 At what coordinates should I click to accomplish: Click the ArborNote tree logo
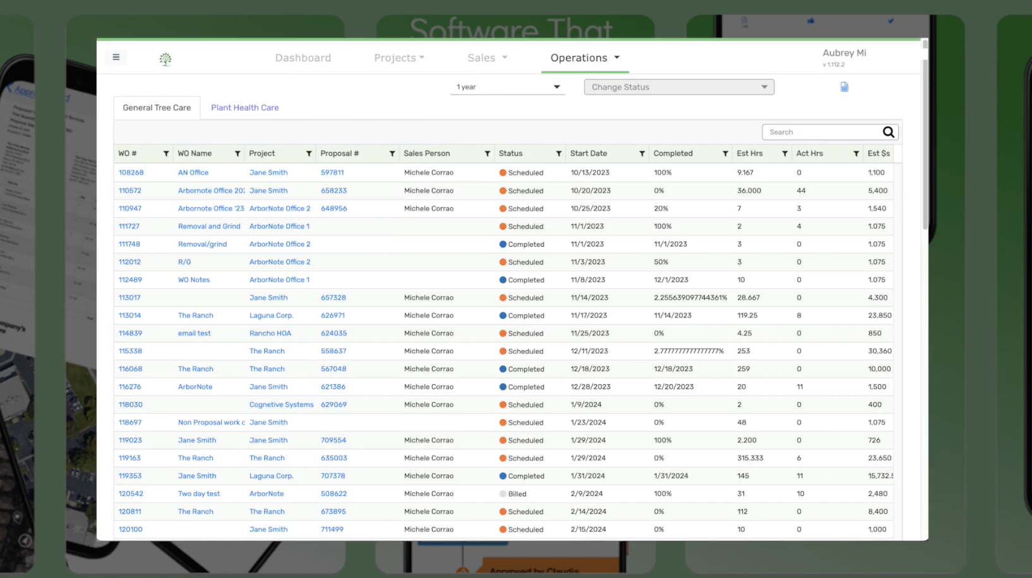pos(165,59)
